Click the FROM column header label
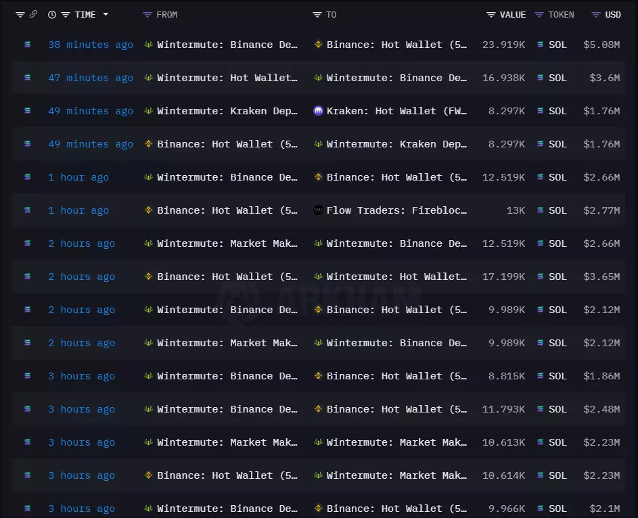 click(x=167, y=15)
